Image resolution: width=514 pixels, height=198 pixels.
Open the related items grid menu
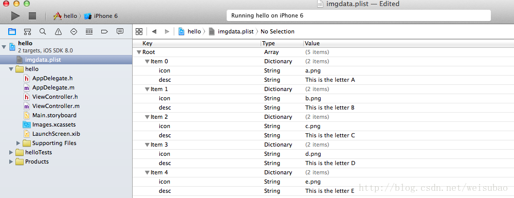click(139, 31)
